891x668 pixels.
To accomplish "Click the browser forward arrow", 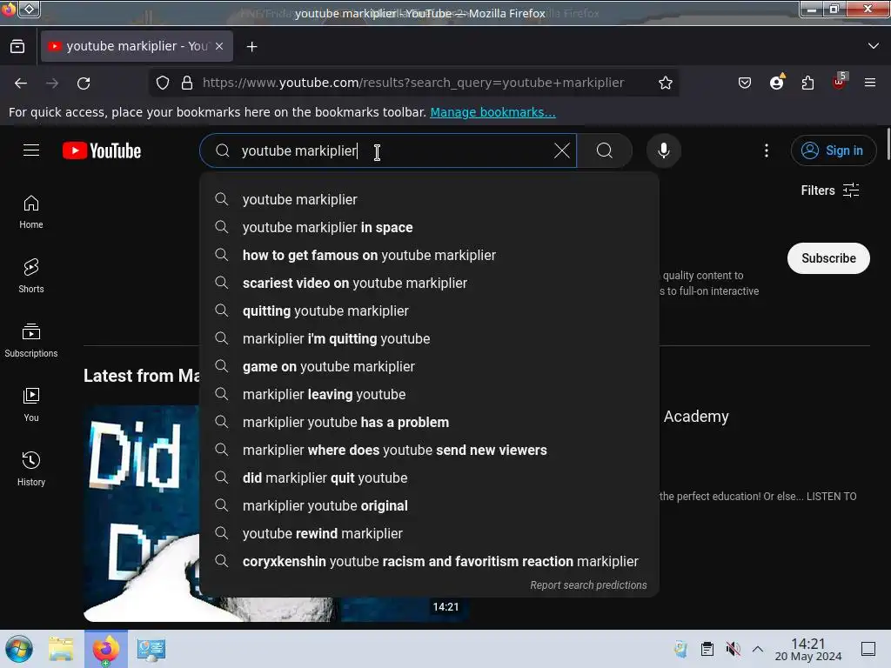I will point(52,83).
